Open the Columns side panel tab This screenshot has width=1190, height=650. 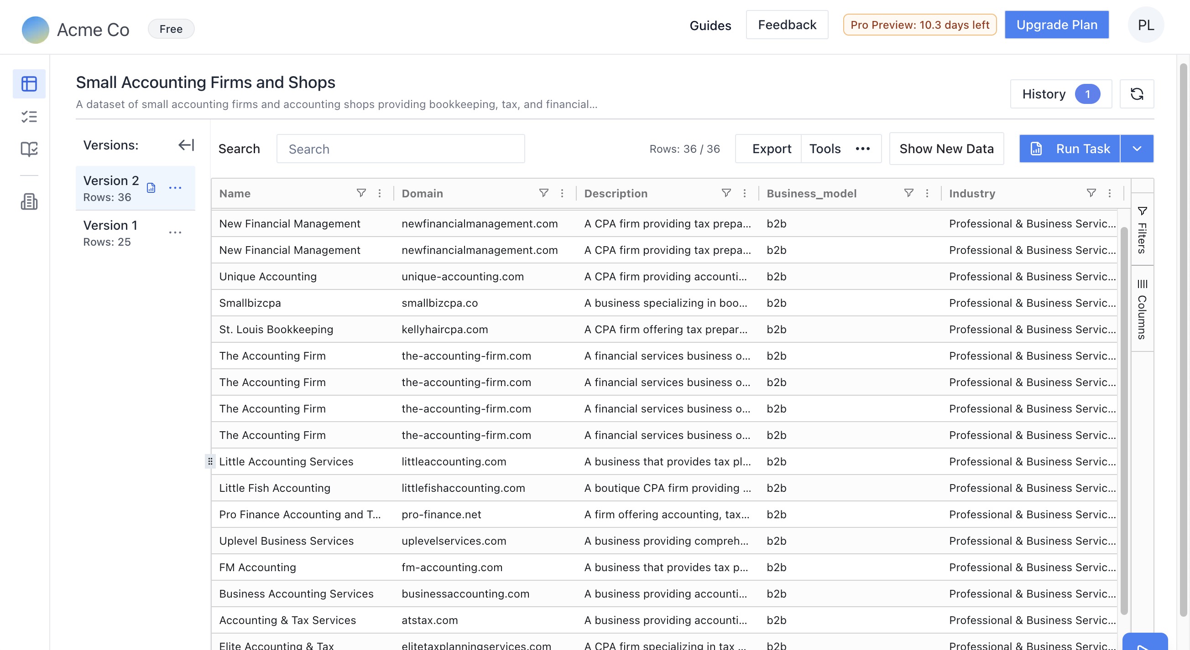(x=1142, y=309)
